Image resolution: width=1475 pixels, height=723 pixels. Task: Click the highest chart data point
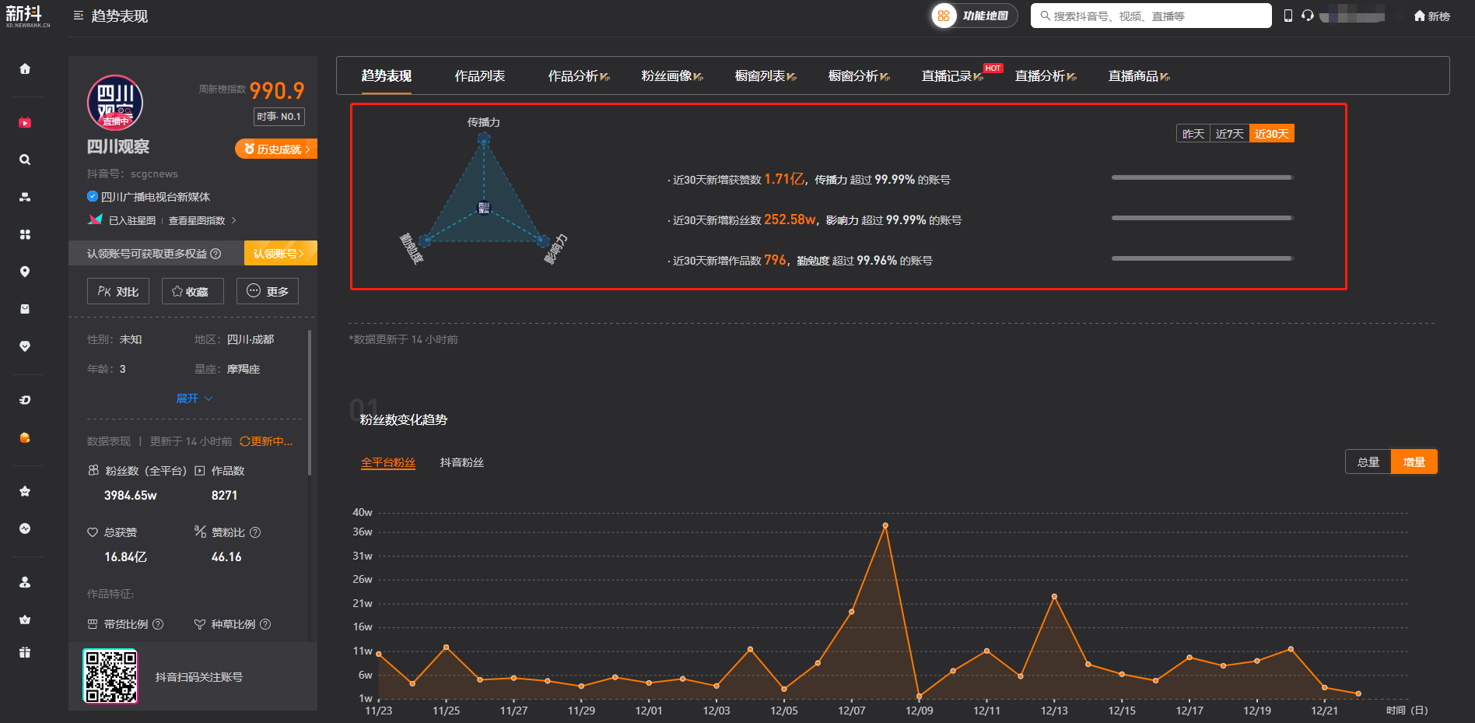pos(885,526)
